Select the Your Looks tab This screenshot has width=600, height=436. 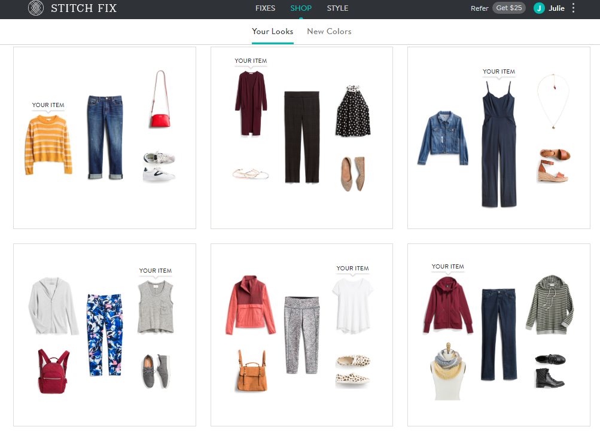pos(272,31)
